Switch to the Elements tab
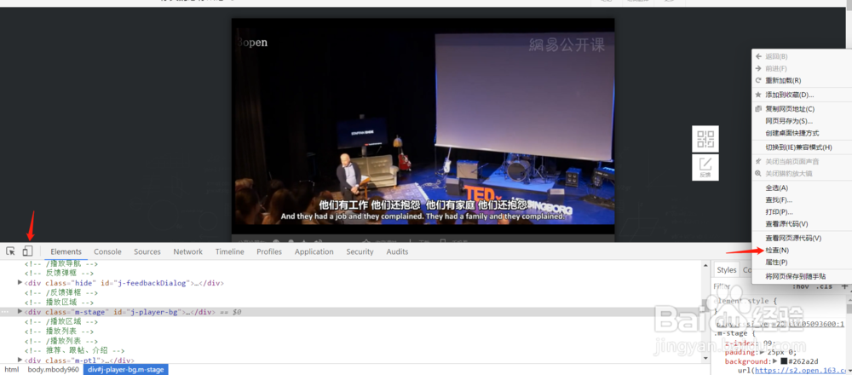The image size is (852, 375). click(x=66, y=251)
